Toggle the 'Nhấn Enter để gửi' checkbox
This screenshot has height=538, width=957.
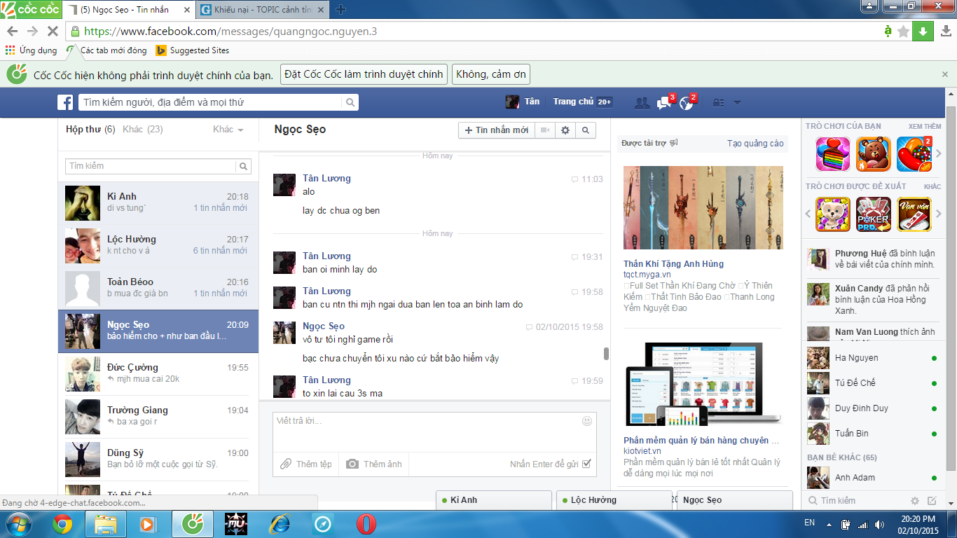pos(586,464)
